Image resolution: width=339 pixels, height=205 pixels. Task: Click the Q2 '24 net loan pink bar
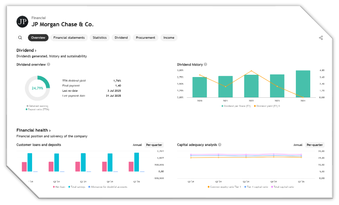pyautogui.click(x=51, y=167)
